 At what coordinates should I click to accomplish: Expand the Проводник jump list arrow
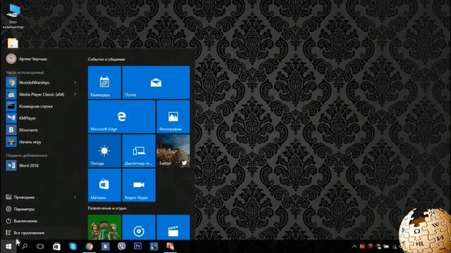click(75, 197)
